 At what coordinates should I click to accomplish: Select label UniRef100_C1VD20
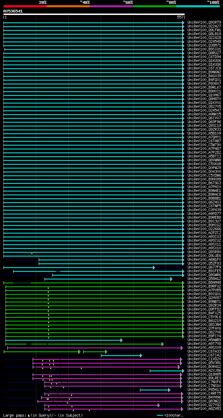pyautogui.click(x=204, y=359)
